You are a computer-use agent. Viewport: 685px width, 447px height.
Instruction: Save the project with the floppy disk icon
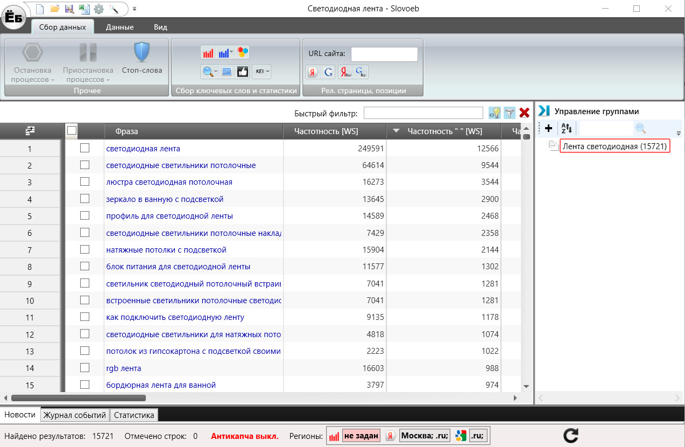pos(69,9)
